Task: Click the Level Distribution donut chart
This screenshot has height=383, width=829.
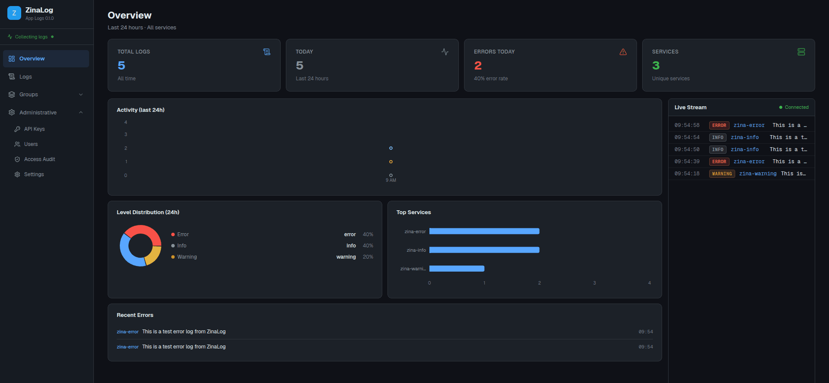Action: tap(141, 246)
